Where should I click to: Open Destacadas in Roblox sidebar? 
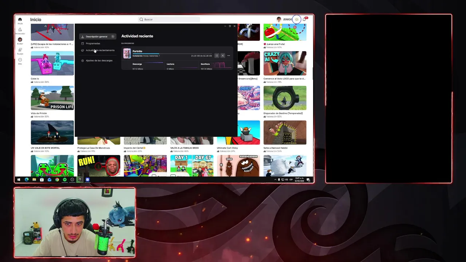pyautogui.click(x=20, y=31)
